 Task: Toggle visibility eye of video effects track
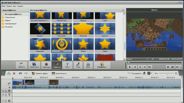pyautogui.click(x=3, y=91)
